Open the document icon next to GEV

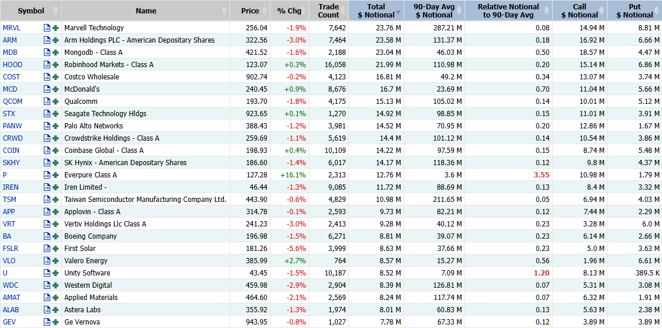[x=47, y=322]
